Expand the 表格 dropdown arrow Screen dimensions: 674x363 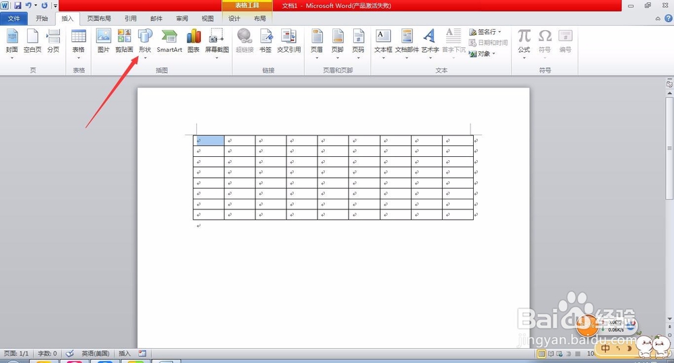coord(79,57)
